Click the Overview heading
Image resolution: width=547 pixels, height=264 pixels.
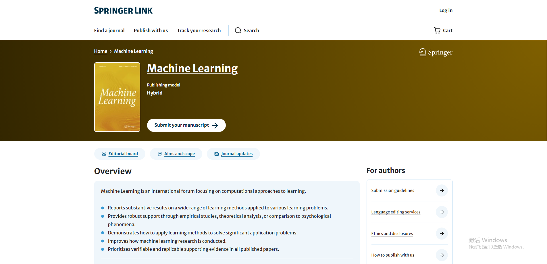pyautogui.click(x=113, y=171)
